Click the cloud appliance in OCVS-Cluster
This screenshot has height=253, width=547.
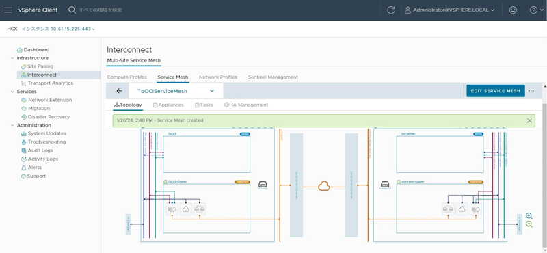click(186, 209)
